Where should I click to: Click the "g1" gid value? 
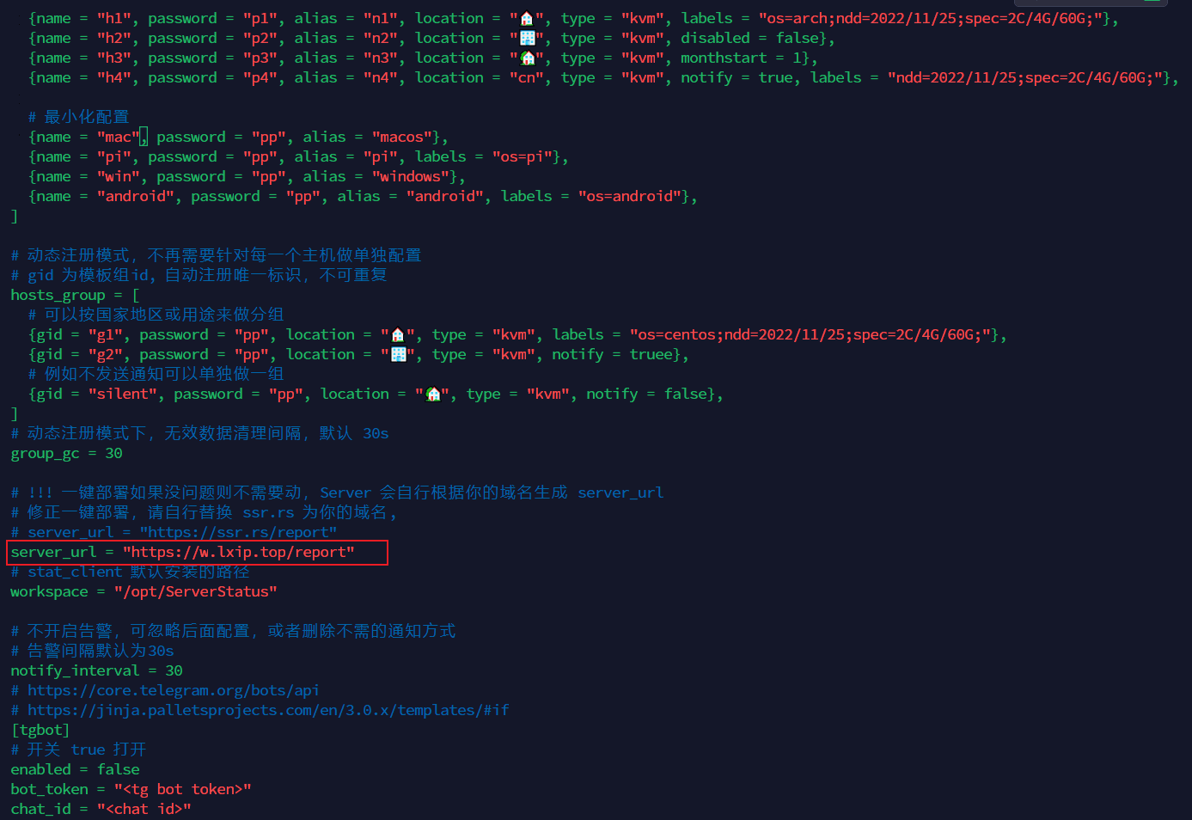click(105, 334)
